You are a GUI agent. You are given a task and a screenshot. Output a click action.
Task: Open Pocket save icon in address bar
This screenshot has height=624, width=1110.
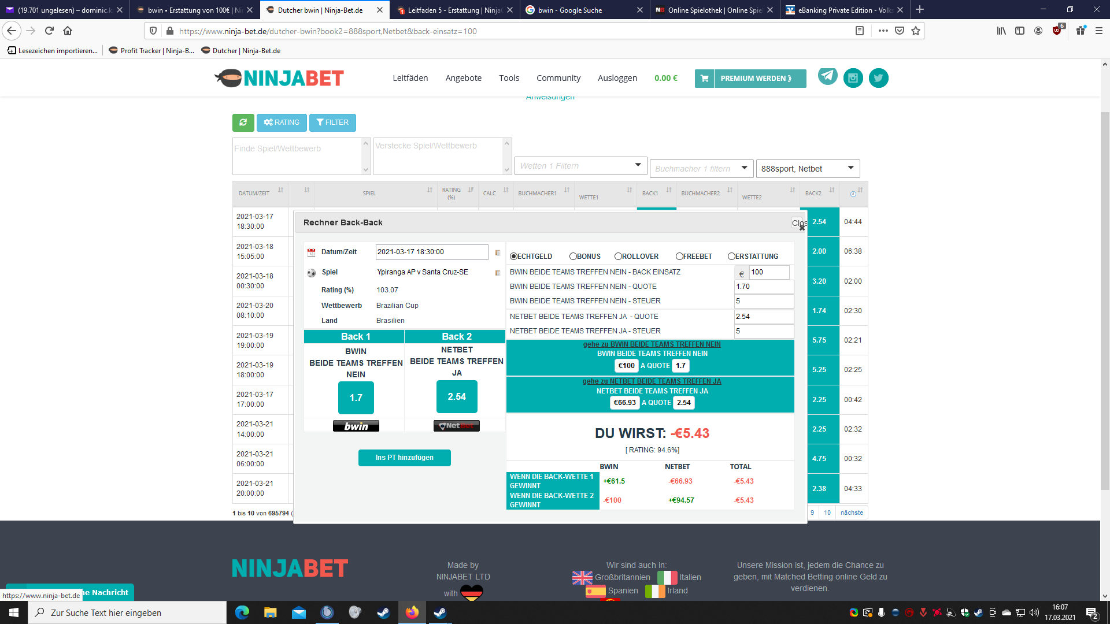point(900,31)
